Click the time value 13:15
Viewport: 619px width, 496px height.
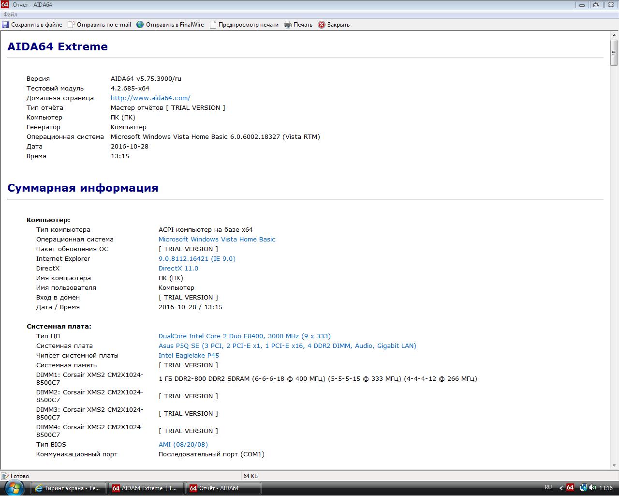click(120, 156)
